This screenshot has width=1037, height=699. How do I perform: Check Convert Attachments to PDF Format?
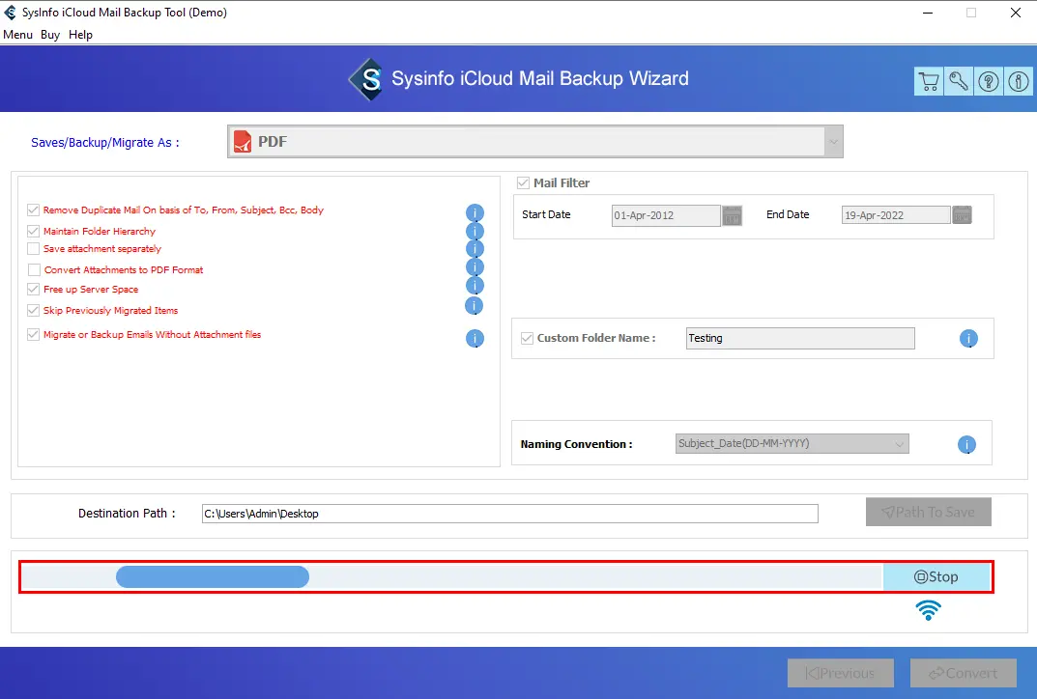point(34,270)
